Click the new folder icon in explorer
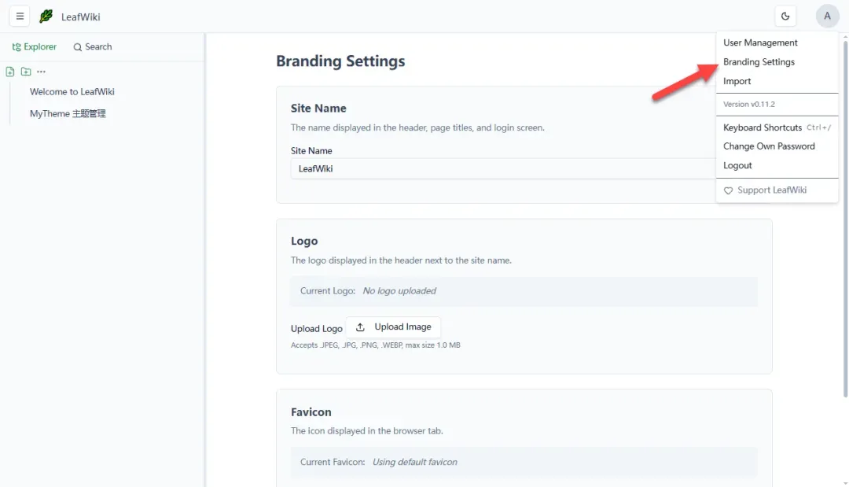The height and width of the screenshot is (487, 849). 25,72
